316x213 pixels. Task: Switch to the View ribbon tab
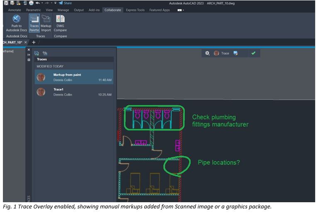pos(49,10)
